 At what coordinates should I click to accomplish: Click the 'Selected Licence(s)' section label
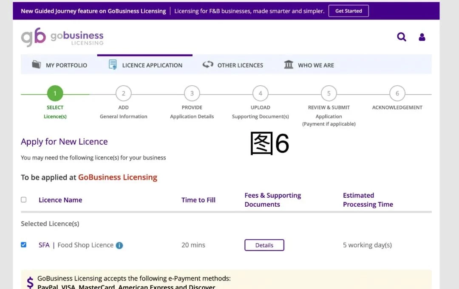(x=50, y=224)
